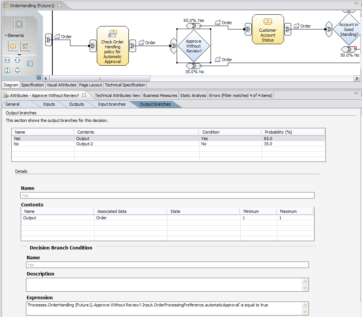The image size is (362, 317).
Task: Click the Condition column header
Action: click(230, 132)
